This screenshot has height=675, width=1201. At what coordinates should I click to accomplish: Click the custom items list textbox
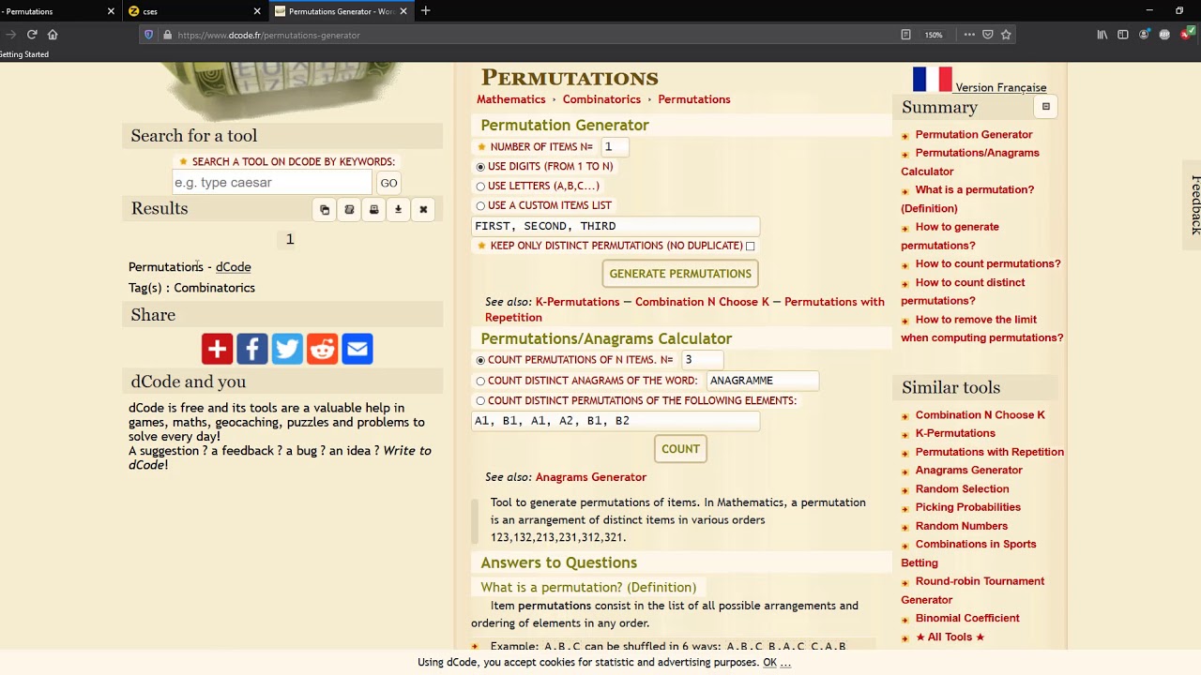pyautogui.click(x=616, y=226)
